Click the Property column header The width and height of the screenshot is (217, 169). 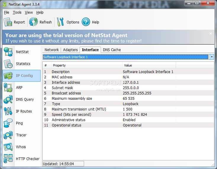pyautogui.click(x=87, y=65)
